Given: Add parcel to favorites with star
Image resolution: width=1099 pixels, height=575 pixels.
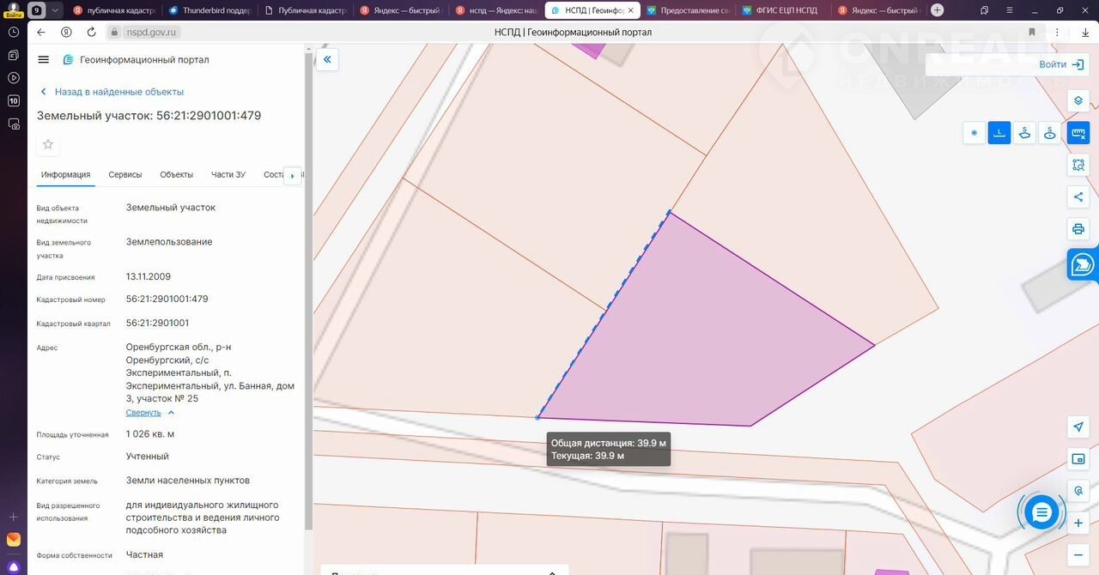Looking at the screenshot, I should click(x=48, y=144).
